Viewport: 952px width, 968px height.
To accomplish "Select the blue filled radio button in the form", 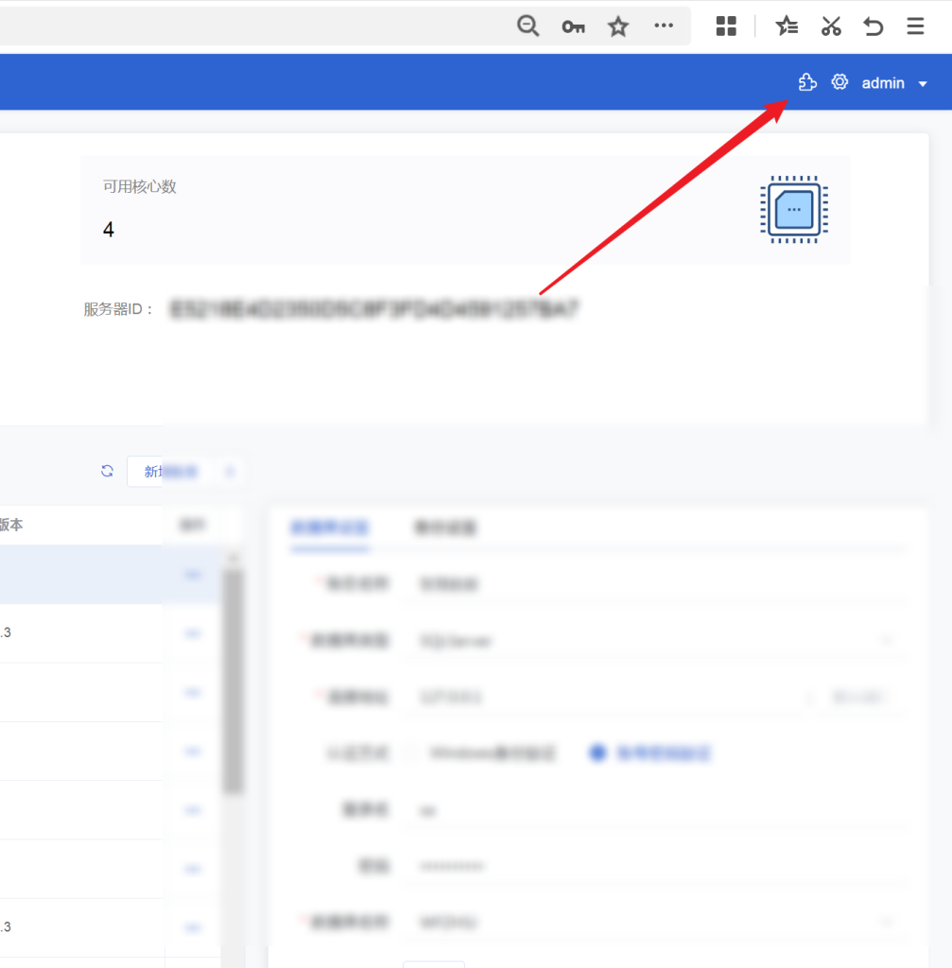I will [597, 752].
